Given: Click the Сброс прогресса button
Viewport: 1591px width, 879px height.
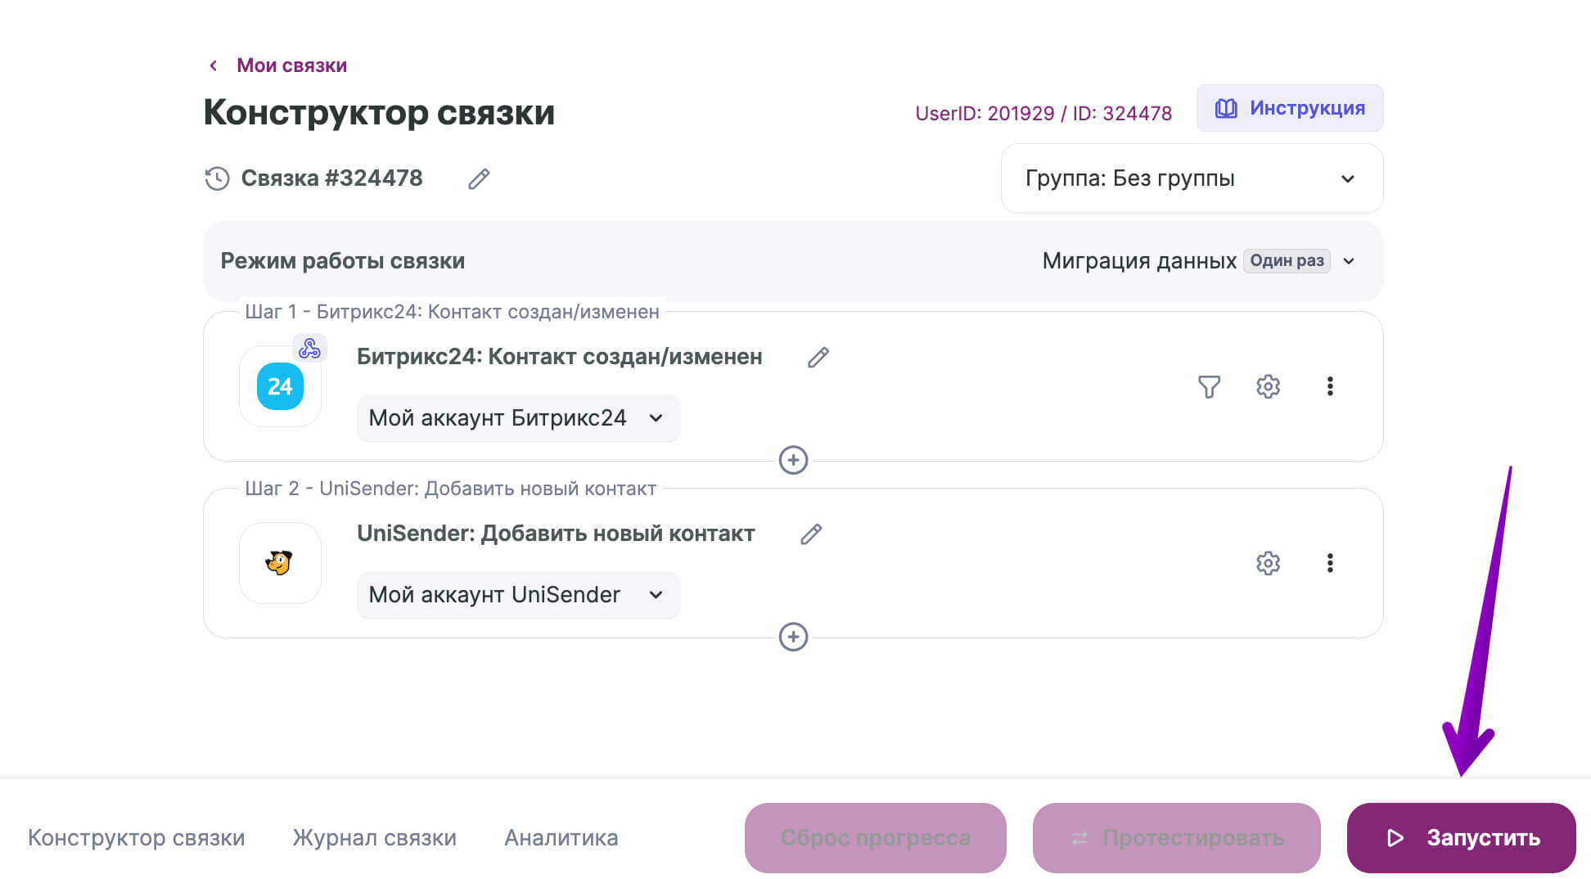Looking at the screenshot, I should tap(876, 838).
